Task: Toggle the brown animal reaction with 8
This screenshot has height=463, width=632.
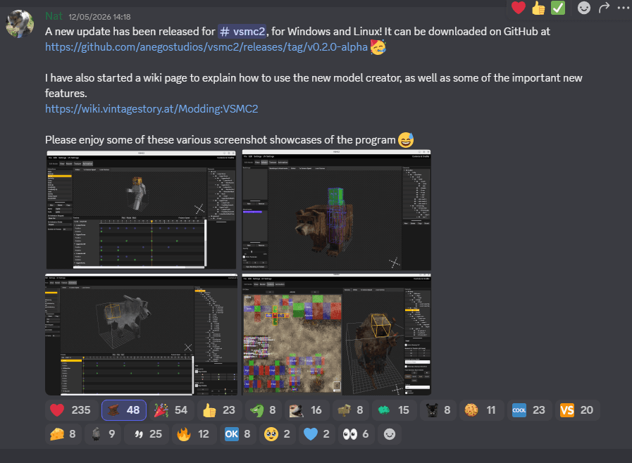Action: tap(350, 410)
